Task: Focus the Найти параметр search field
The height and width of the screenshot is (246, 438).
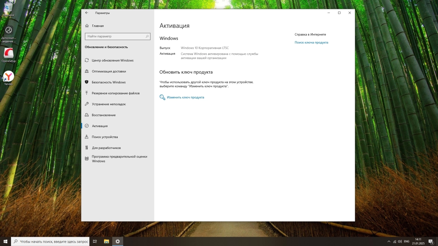Action: (118, 36)
